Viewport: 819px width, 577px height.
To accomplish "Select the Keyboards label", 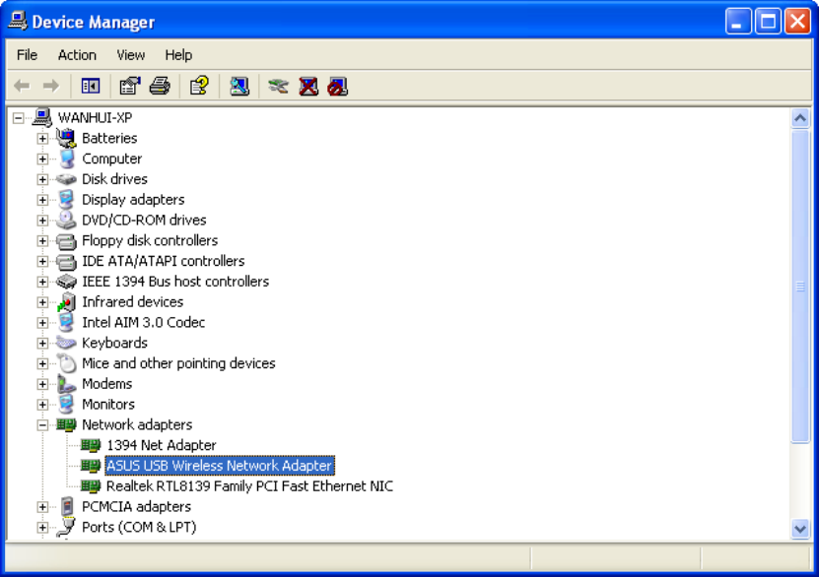I will [114, 343].
